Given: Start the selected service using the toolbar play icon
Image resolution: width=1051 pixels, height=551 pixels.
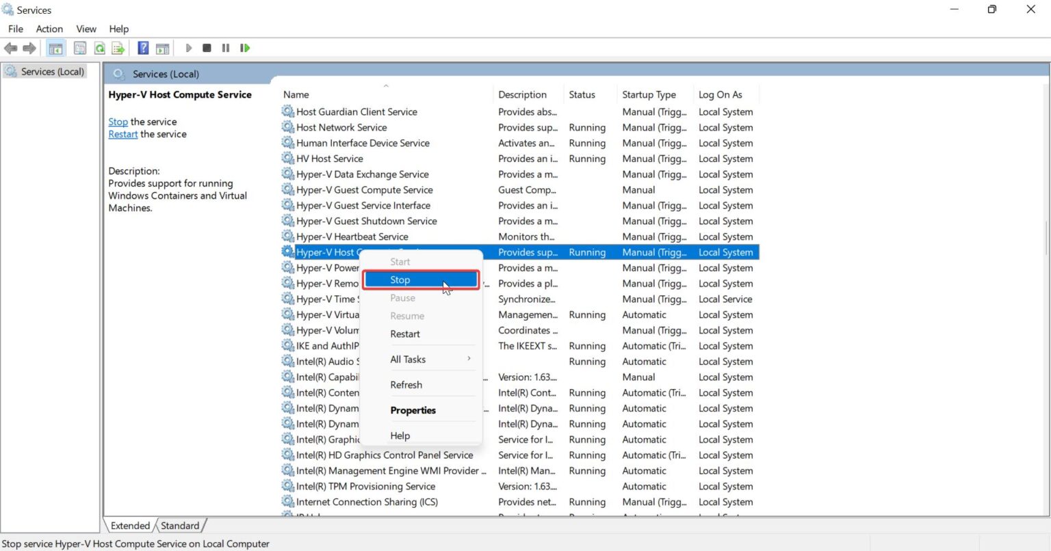Looking at the screenshot, I should click(188, 48).
